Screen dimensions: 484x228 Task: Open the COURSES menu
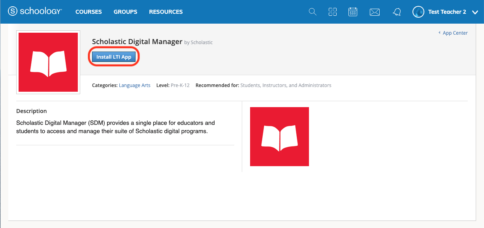coord(89,12)
